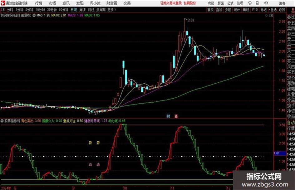Screen dimensions: 295x190
Task: Click the 重点关注: 0.50 indicator label
Action: [73, 121]
